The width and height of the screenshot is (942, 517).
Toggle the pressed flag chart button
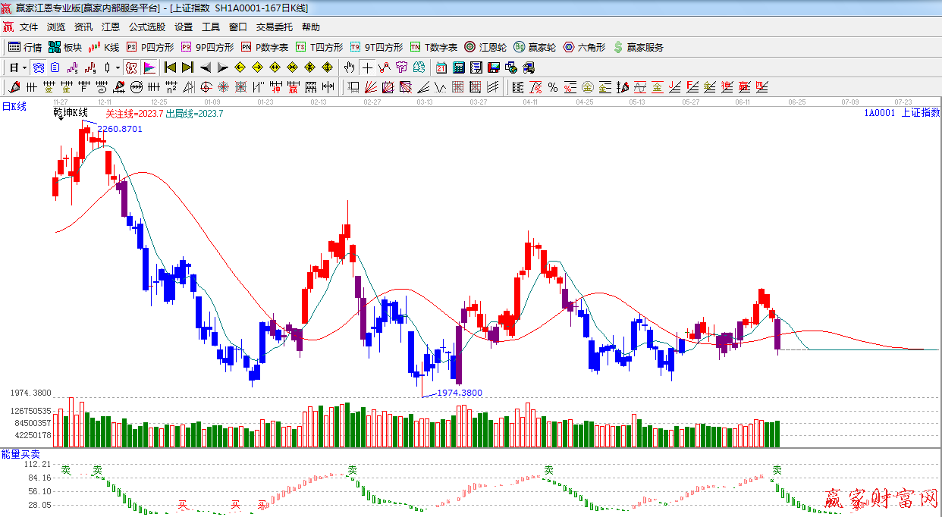149,67
